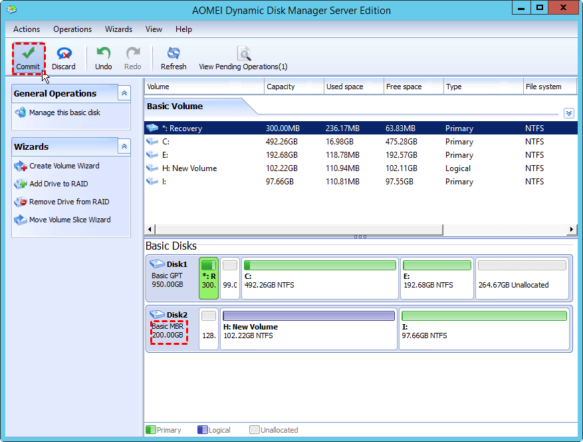Screen dimensions: 583x442
Task: Start Move Volume Slice Wizard
Action: tap(70, 220)
